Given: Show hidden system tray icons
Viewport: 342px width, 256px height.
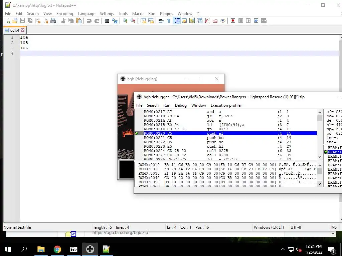Looking at the screenshot, I should pyautogui.click(x=283, y=249).
